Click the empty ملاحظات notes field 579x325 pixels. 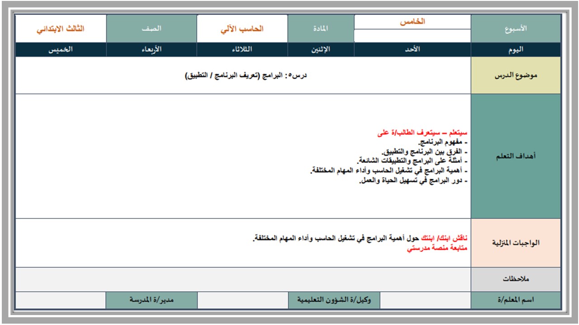pos(243,279)
